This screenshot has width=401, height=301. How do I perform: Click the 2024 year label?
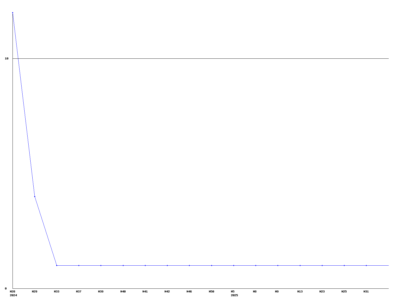13,295
